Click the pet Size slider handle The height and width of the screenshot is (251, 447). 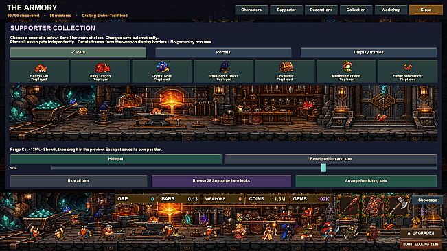pyautogui.click(x=323, y=168)
